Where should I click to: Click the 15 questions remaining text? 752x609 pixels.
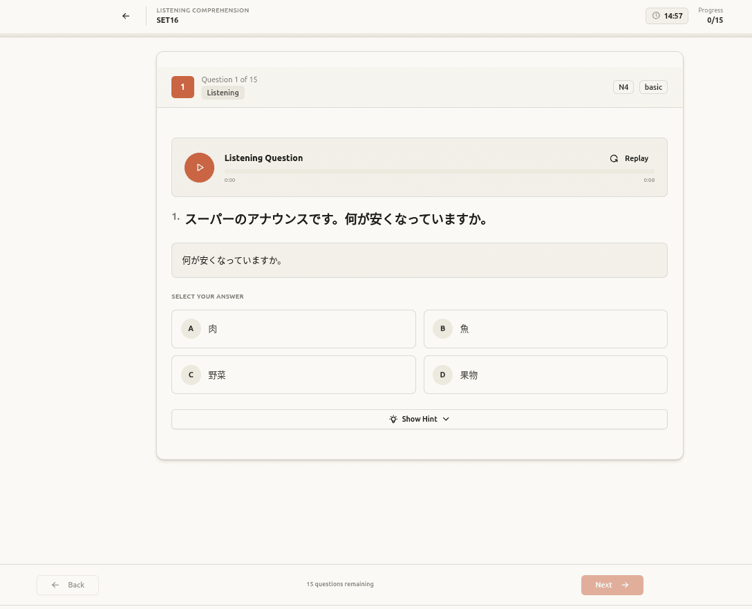point(340,584)
